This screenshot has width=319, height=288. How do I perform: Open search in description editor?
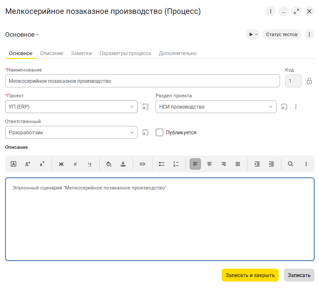click(290, 164)
